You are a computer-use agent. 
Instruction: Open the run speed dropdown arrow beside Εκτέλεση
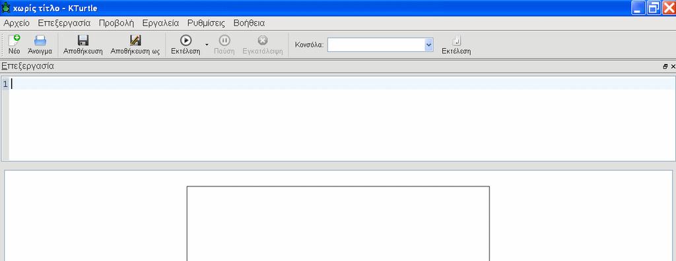pyautogui.click(x=207, y=45)
